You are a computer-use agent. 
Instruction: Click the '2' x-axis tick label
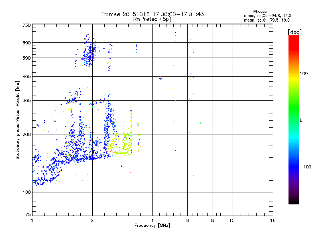pyautogui.click(x=92, y=220)
